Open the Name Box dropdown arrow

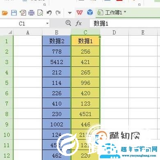(x=47, y=23)
